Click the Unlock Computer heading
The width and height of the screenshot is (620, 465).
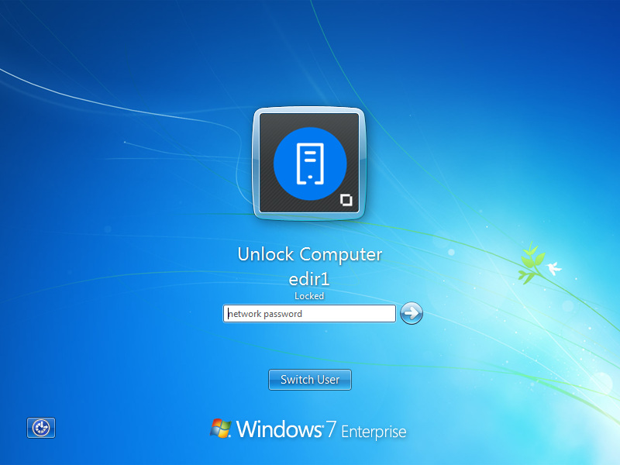[x=309, y=254]
